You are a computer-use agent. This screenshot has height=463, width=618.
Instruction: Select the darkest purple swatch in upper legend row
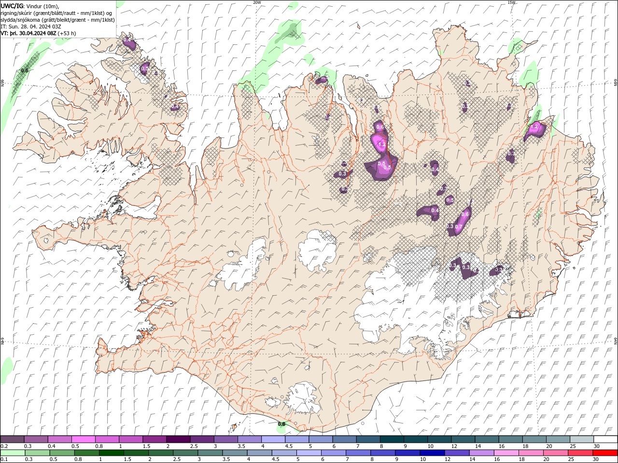coord(178,439)
